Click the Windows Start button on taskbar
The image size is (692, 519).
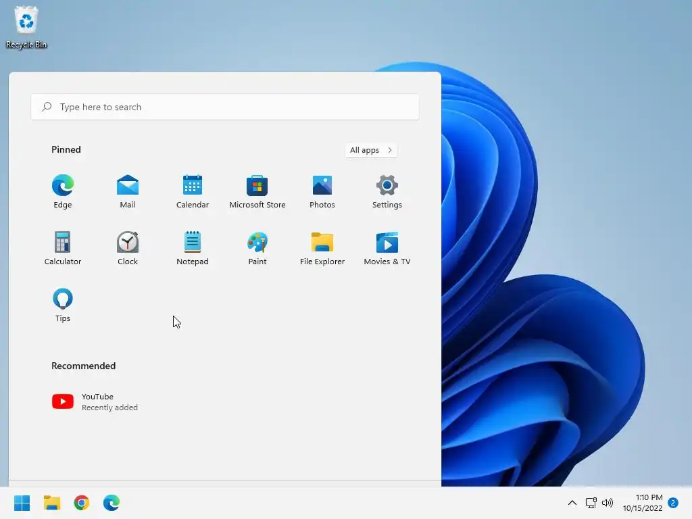coord(22,503)
